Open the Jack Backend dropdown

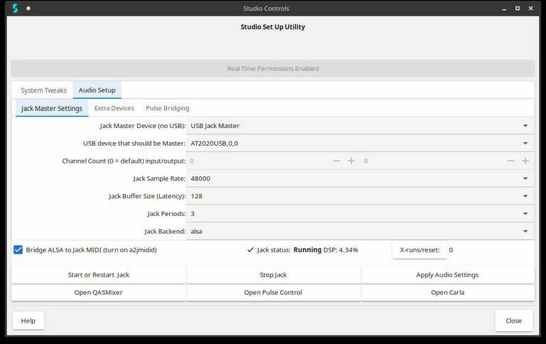coord(360,231)
